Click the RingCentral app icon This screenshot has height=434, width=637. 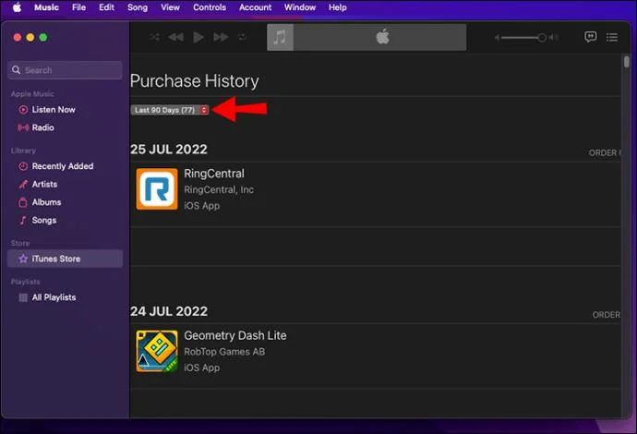point(157,188)
